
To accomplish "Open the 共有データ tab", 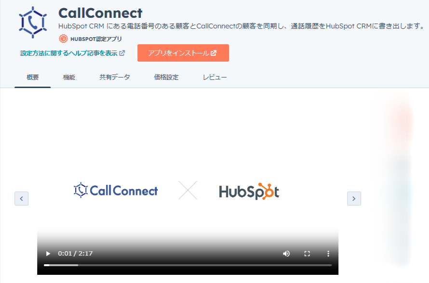I will coord(115,77).
